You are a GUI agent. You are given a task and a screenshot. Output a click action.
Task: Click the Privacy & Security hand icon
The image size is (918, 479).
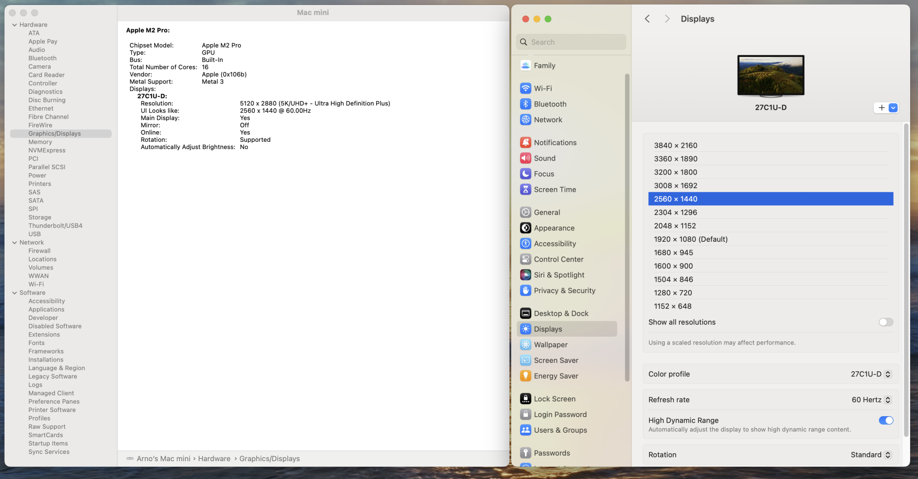pos(526,290)
